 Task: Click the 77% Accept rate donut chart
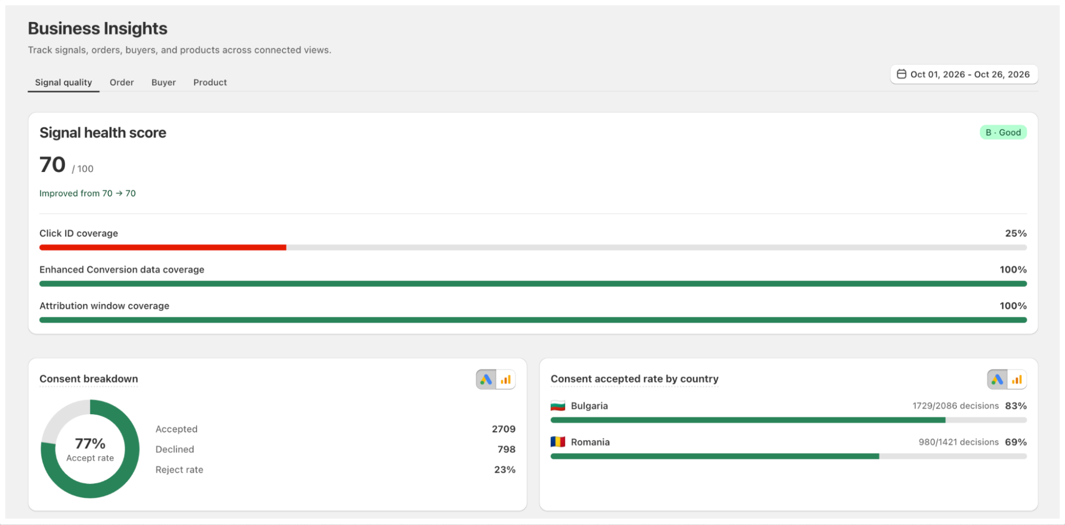tap(90, 449)
